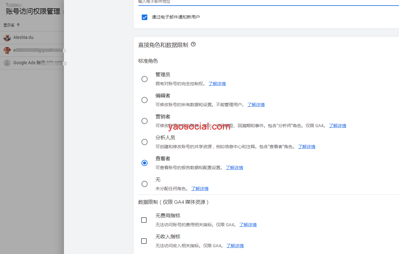Select the 分析人员 role radio button
The height and width of the screenshot is (254, 399).
pyautogui.click(x=145, y=142)
